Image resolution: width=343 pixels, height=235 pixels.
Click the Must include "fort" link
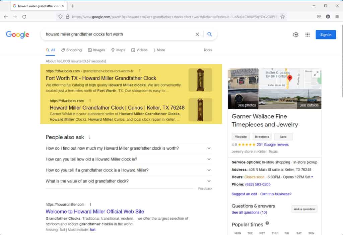point(93,230)
